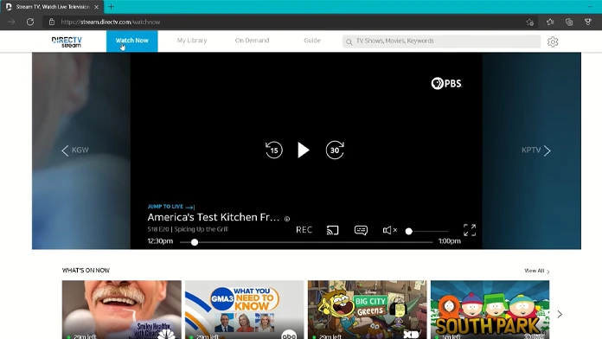The height and width of the screenshot is (339, 602).
Task: Open the rightmost browser toolbar icon
Action: pos(588,22)
